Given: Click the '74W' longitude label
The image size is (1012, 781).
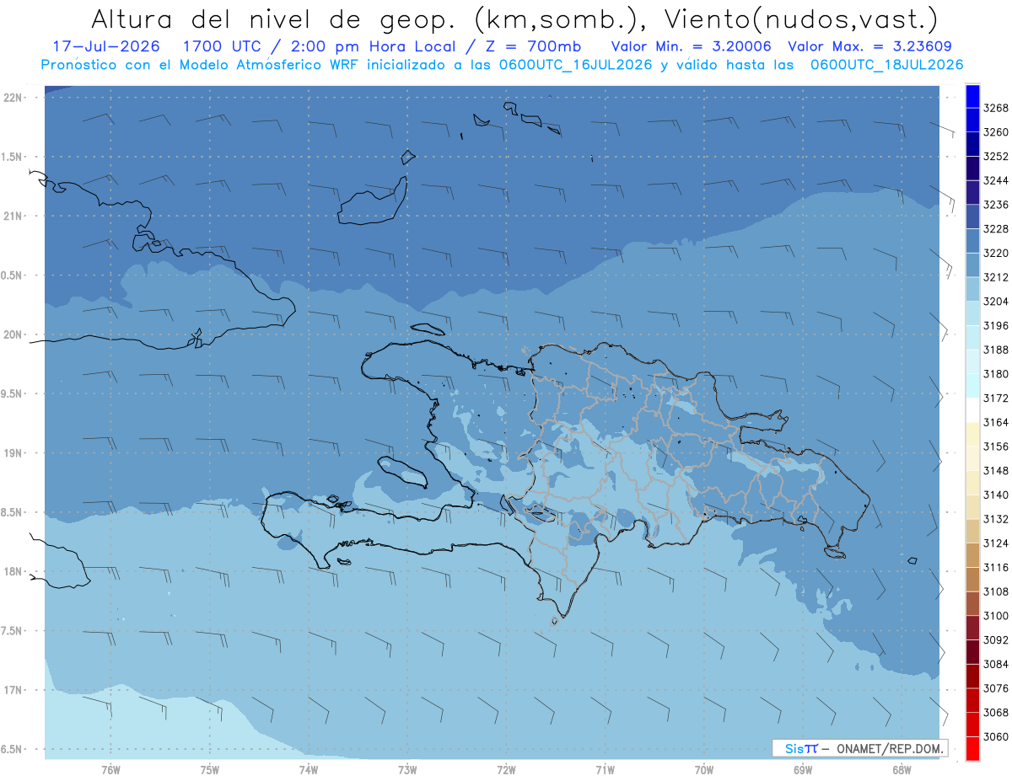Looking at the screenshot, I should [x=308, y=769].
